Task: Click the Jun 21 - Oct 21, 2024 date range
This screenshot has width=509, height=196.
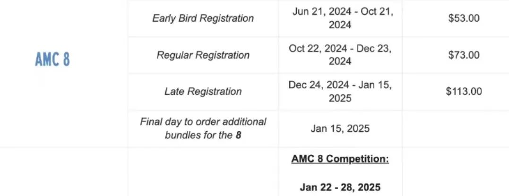Action: [x=340, y=18]
